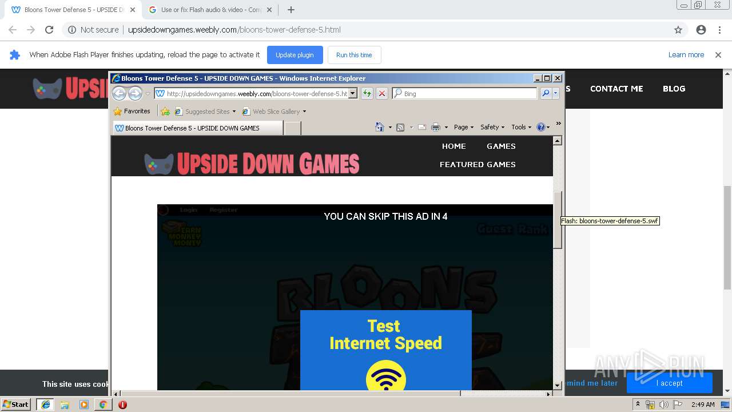The width and height of the screenshot is (732, 412).
Task: Click GAMES in IE page navigation
Action: pos(502,146)
